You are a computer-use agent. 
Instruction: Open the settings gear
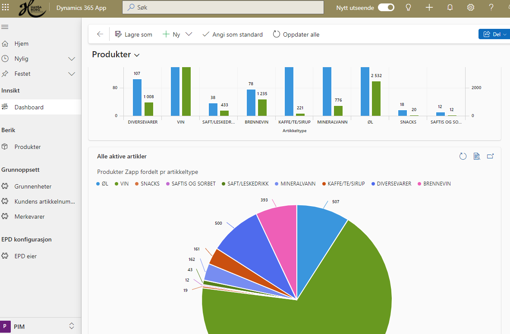coord(471,8)
